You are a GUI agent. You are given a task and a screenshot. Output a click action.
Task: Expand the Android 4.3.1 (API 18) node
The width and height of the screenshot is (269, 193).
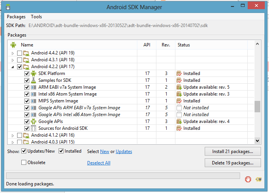[13, 60]
